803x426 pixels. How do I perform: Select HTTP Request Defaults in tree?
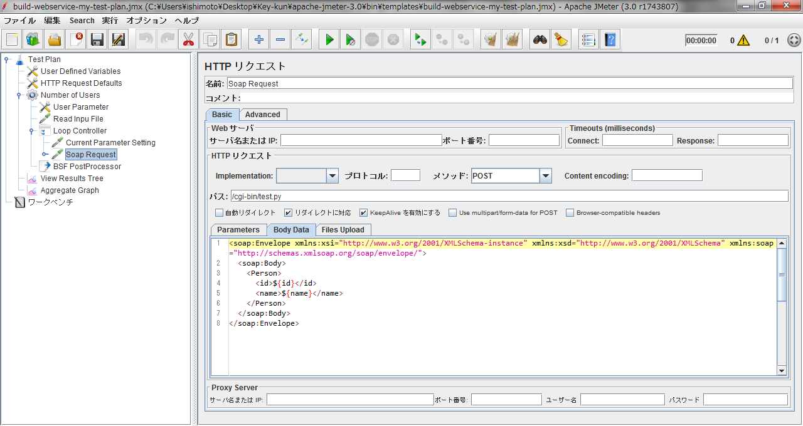point(81,83)
